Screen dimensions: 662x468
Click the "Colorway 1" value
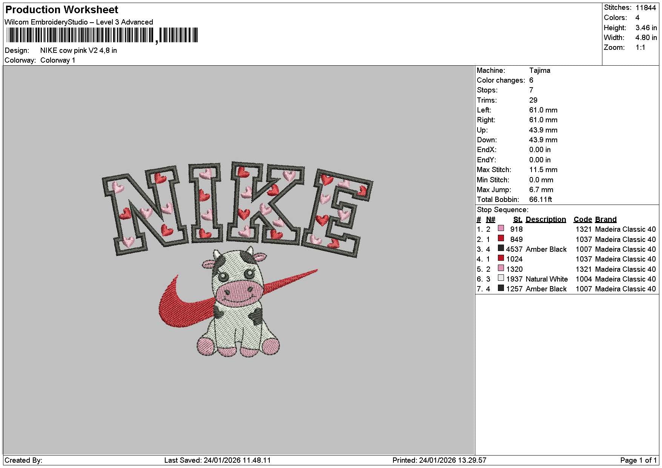pos(58,60)
